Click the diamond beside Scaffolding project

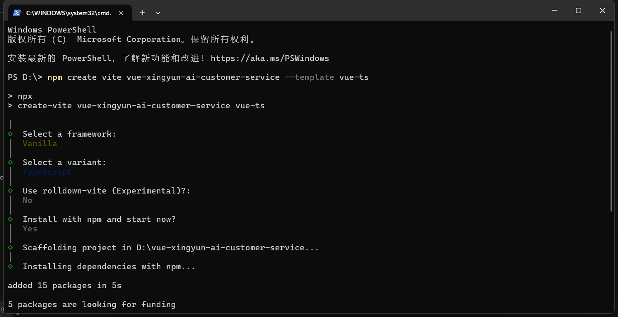tap(10, 248)
